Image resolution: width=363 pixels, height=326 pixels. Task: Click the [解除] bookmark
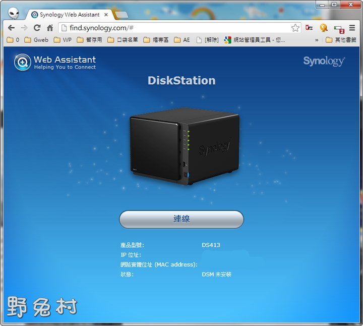coord(207,40)
